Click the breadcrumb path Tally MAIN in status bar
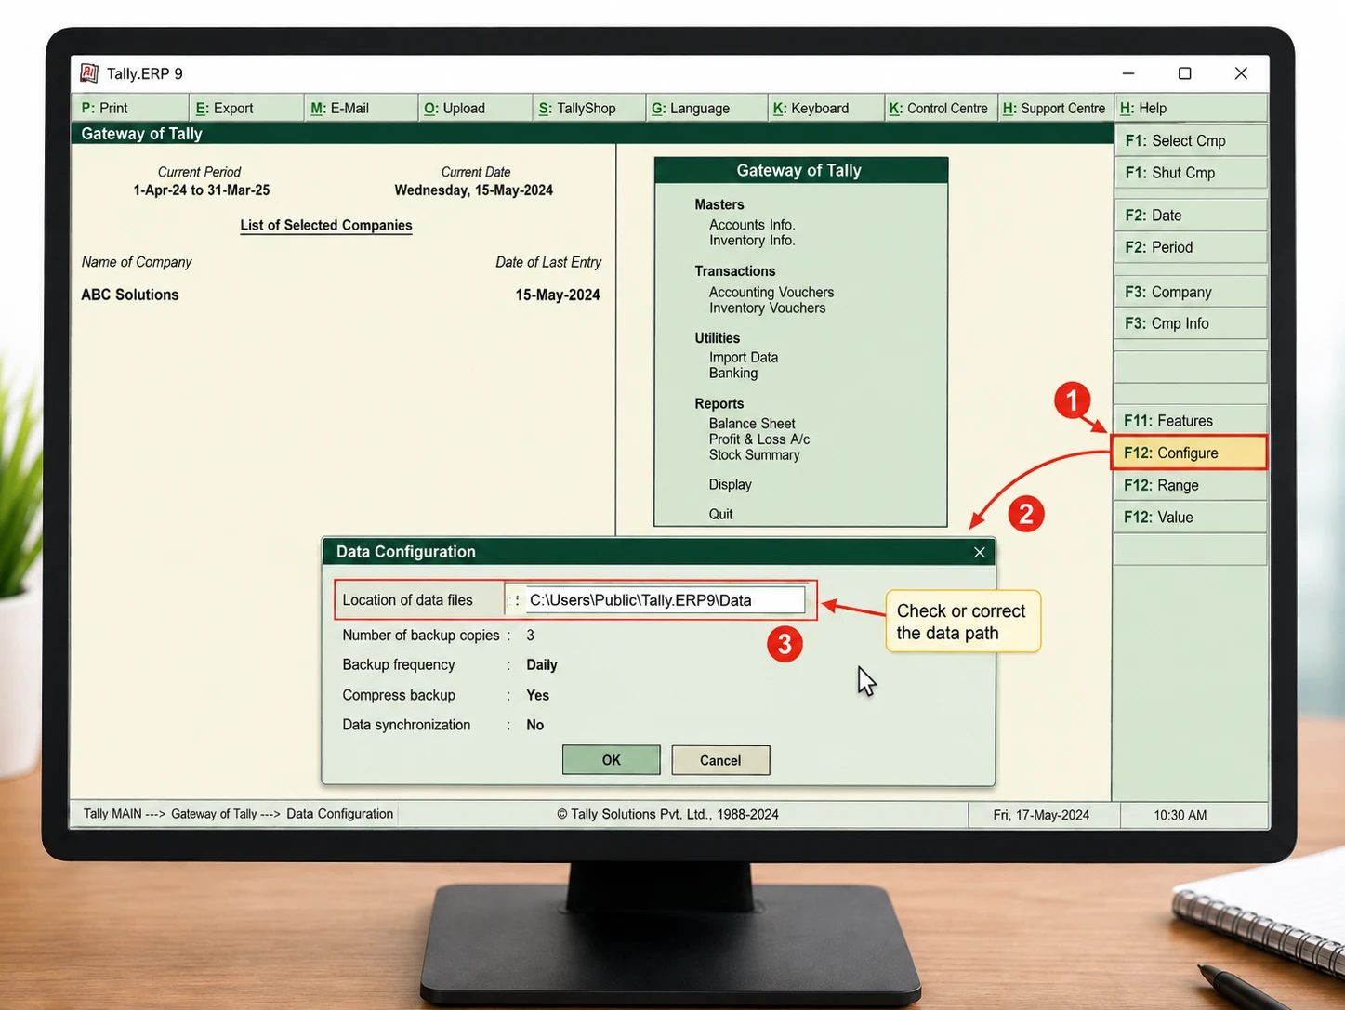Image resolution: width=1345 pixels, height=1010 pixels. click(x=112, y=814)
